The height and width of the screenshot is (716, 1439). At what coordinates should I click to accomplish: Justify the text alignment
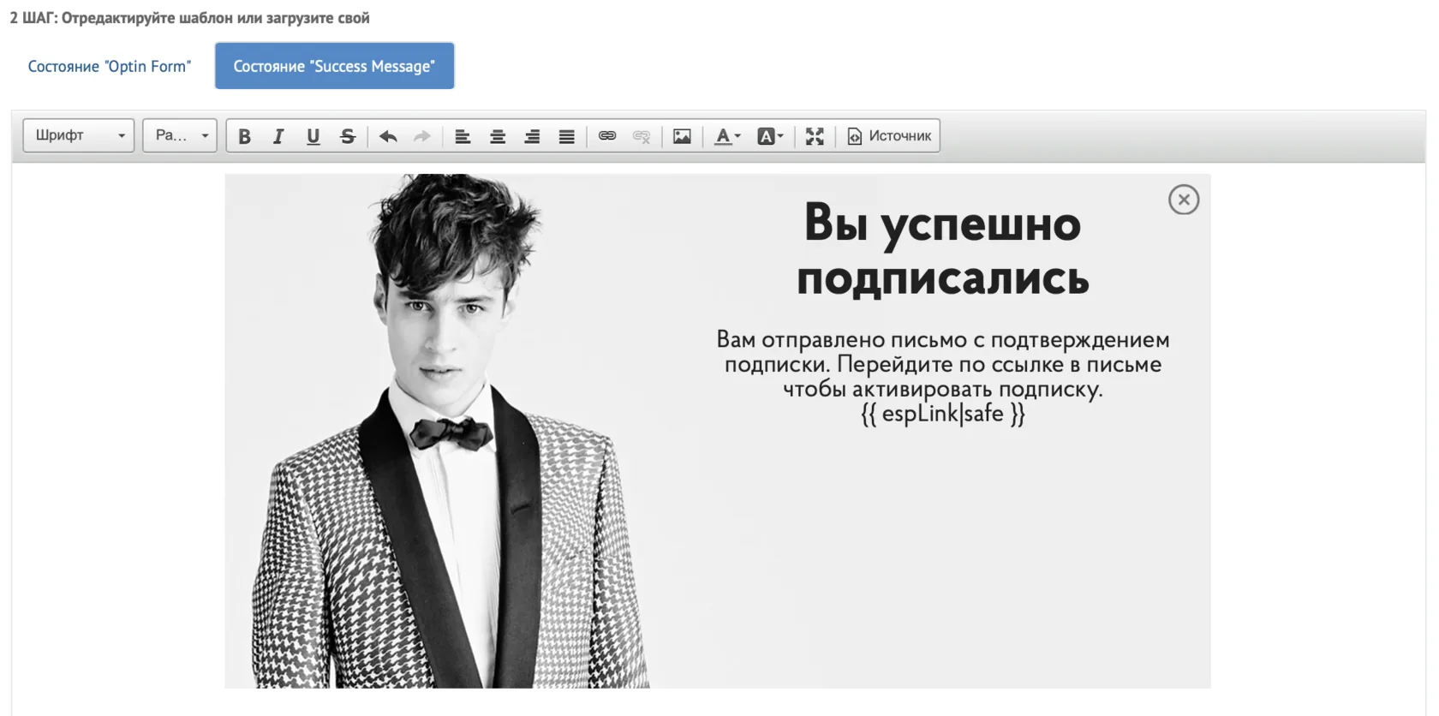pyautogui.click(x=566, y=136)
